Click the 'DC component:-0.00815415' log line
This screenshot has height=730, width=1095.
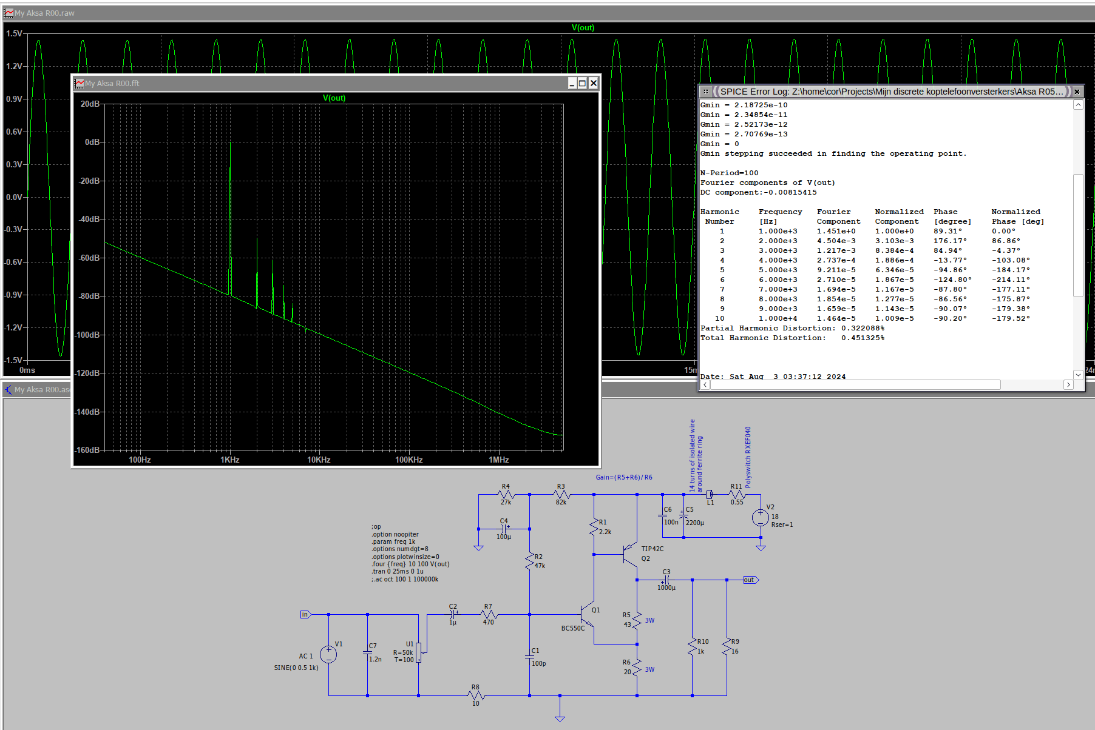click(x=758, y=192)
